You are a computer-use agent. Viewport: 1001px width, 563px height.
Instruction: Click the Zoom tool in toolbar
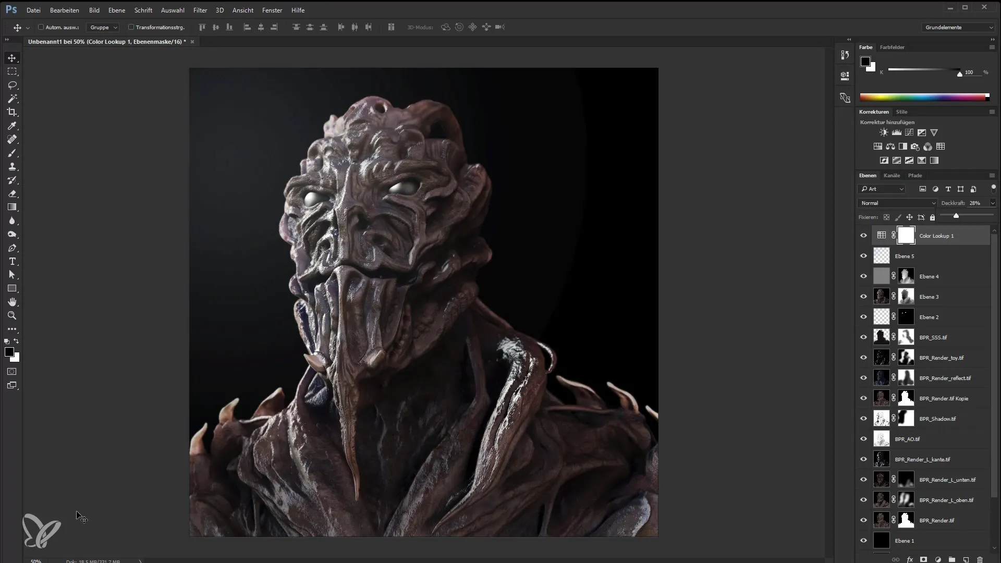(x=11, y=315)
